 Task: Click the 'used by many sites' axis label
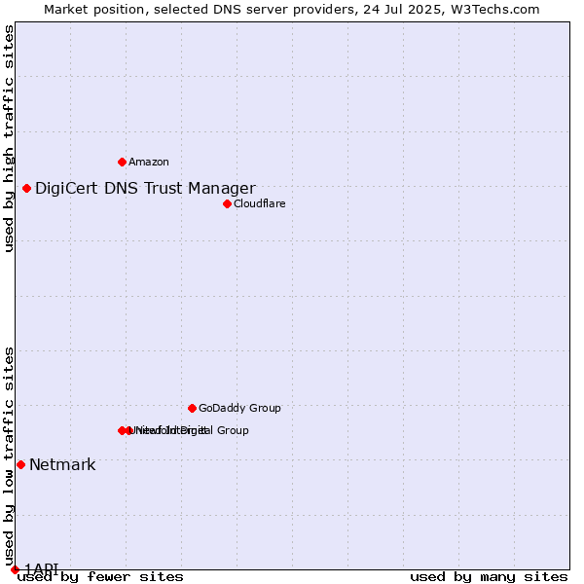tap(489, 577)
